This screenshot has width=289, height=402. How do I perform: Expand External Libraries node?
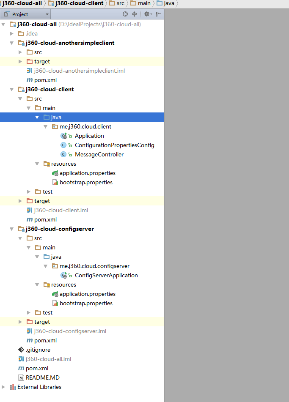4,387
